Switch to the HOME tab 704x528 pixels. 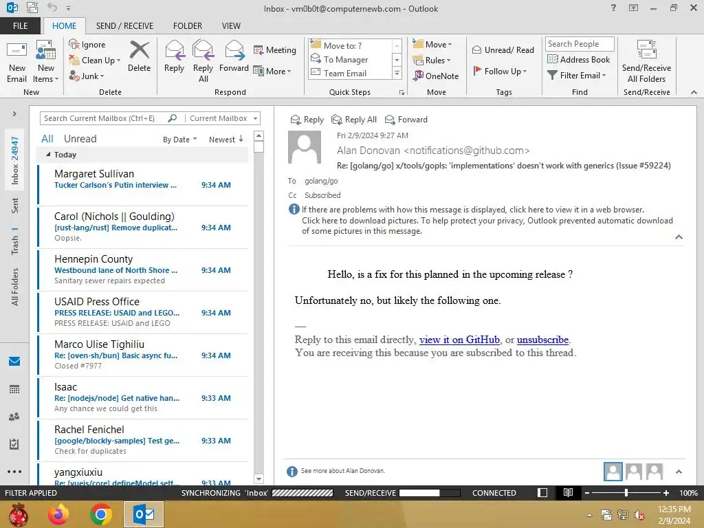[64, 25]
